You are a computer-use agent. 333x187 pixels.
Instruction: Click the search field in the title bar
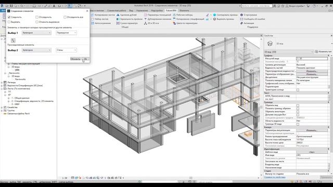[257, 6]
